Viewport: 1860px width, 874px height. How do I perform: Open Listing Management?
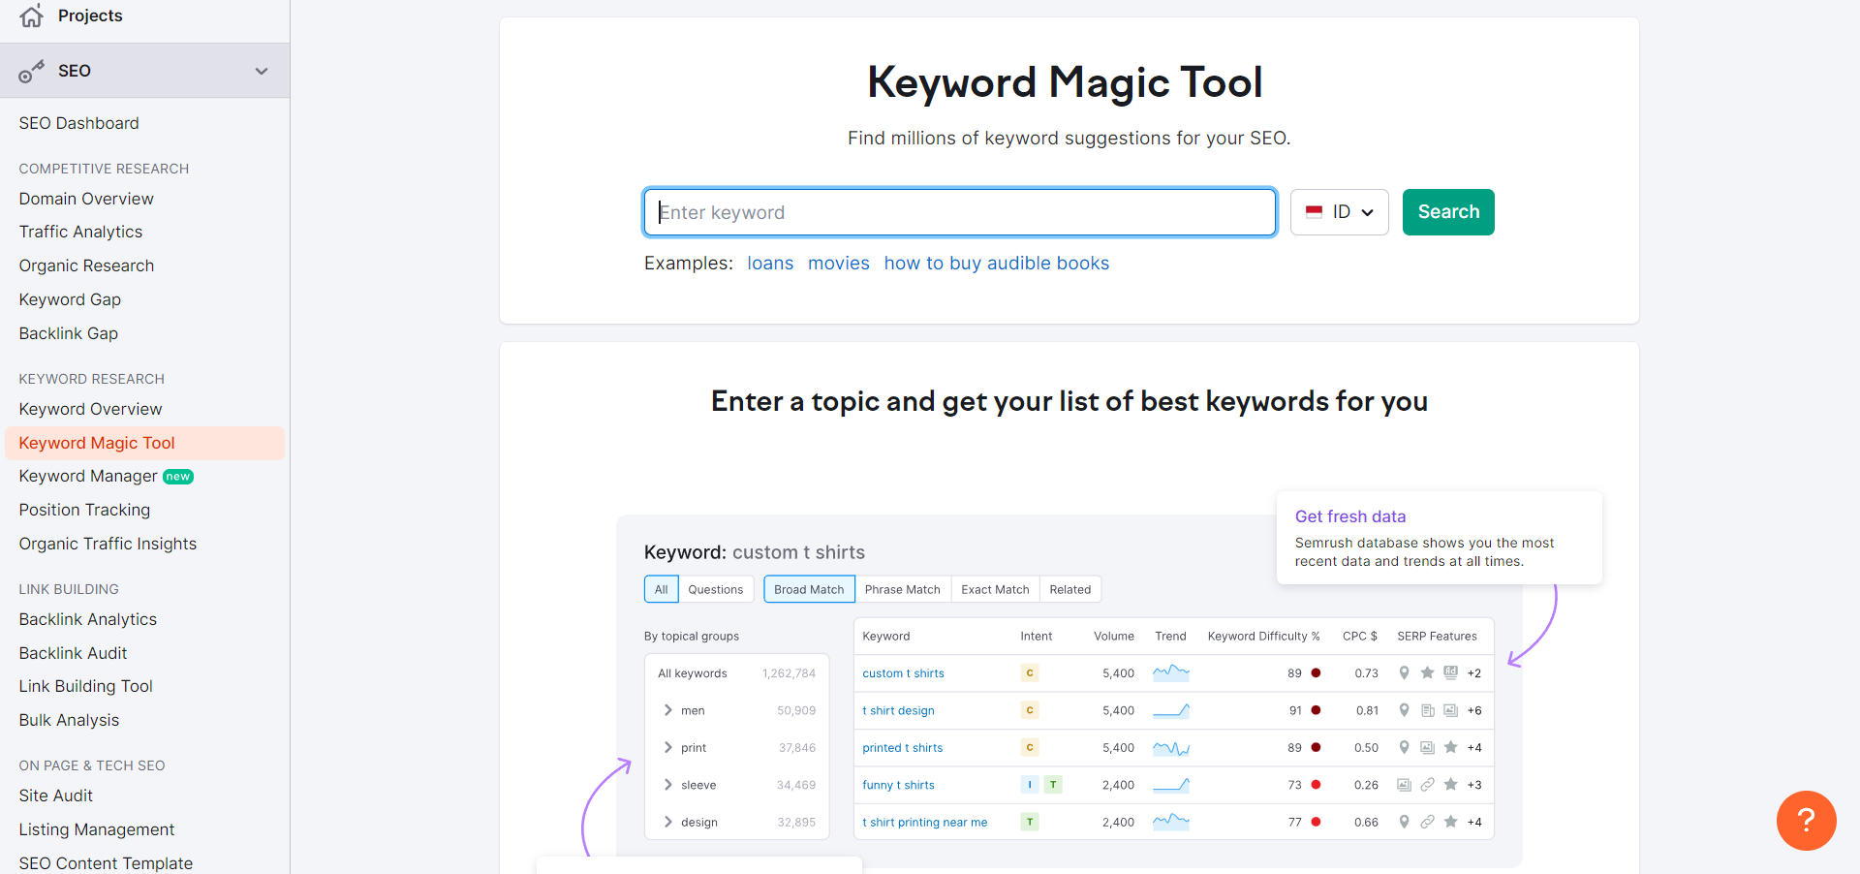(x=97, y=829)
